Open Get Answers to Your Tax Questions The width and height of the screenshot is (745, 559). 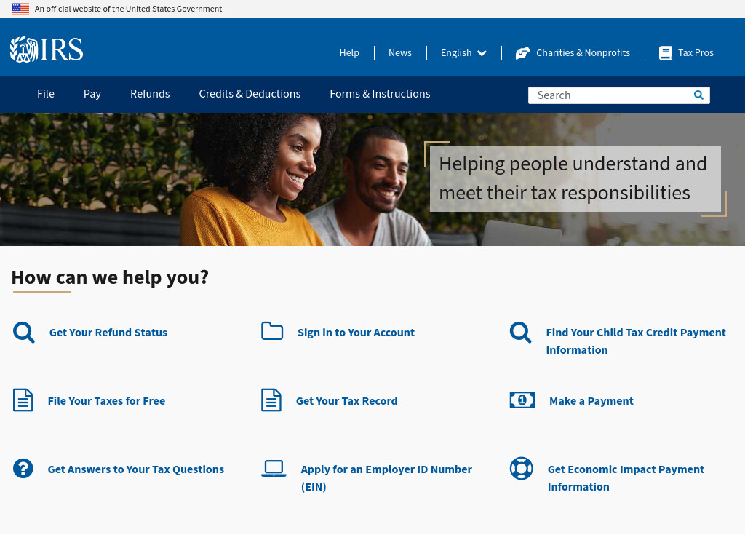pyautogui.click(x=136, y=469)
